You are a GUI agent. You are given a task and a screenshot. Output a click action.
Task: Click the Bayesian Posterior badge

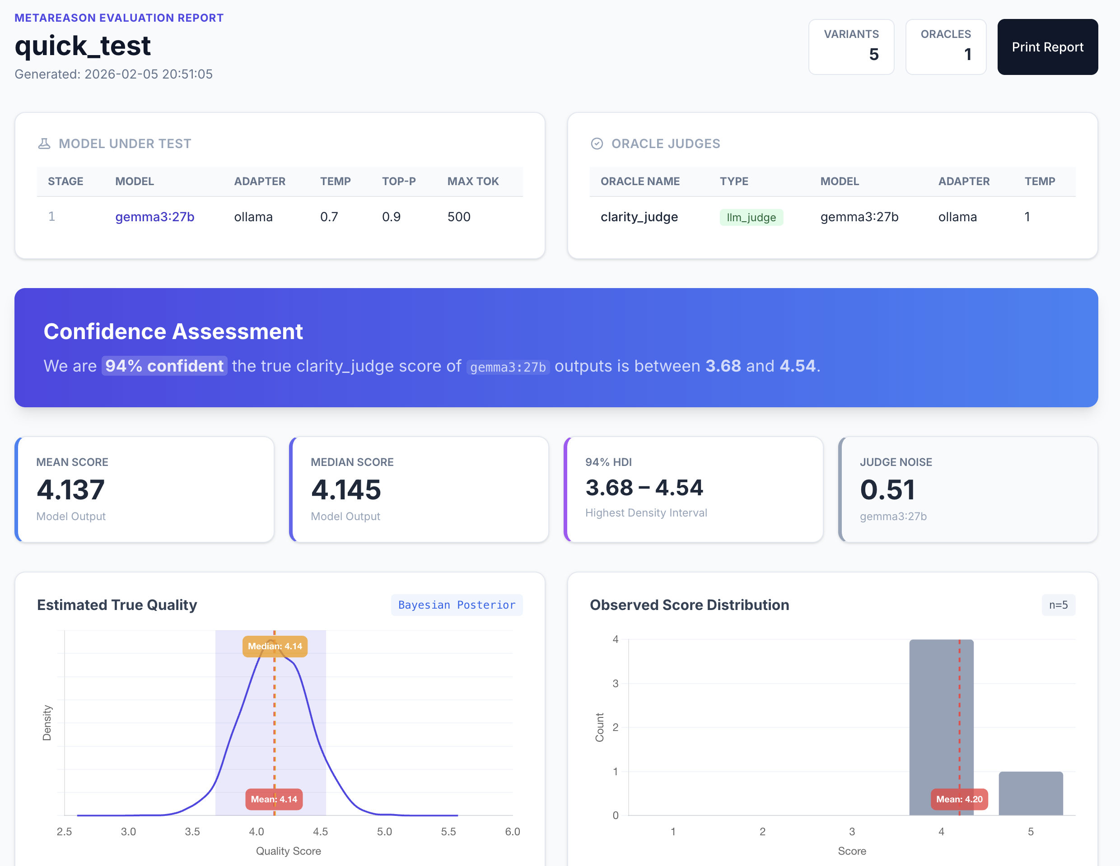click(456, 605)
